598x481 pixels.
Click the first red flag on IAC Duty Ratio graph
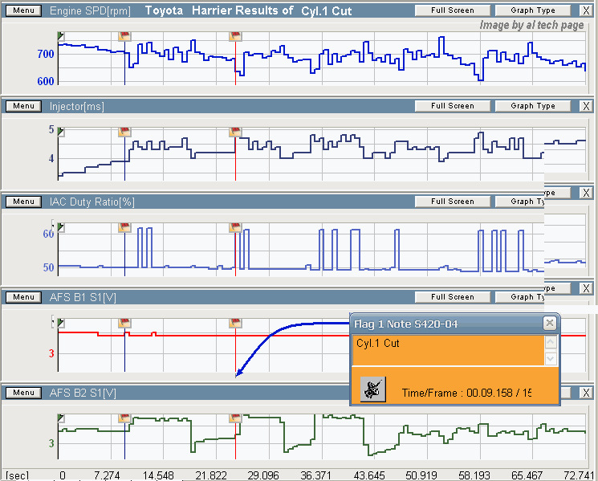tap(124, 228)
